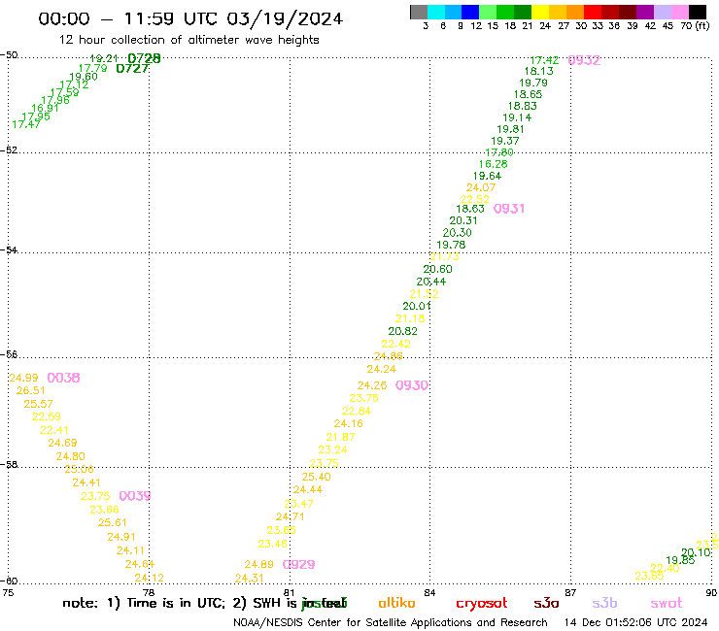Image resolution: width=719 pixels, height=631 pixels.
Task: Select the red 33 ft legend swatch
Action: [x=593, y=12]
